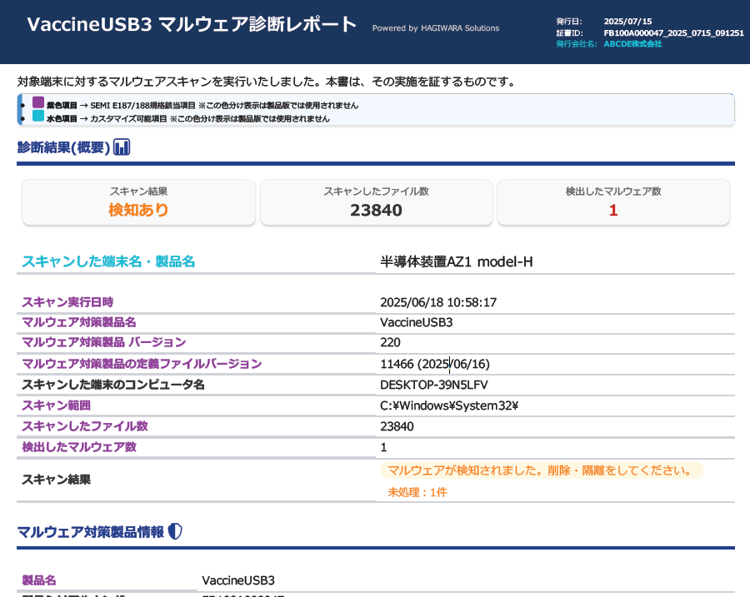Click the purple 紫色項目 legend swatch
Screen dimensions: 750x597
click(x=38, y=103)
